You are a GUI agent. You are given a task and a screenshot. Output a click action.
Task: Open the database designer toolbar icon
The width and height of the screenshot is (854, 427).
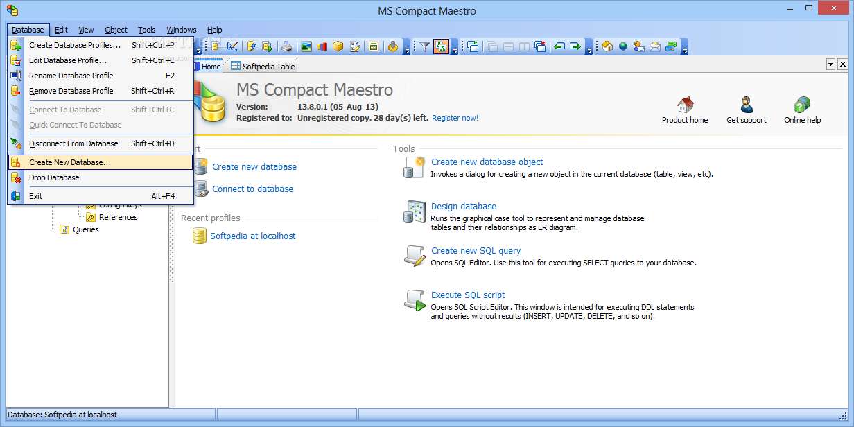coord(232,46)
